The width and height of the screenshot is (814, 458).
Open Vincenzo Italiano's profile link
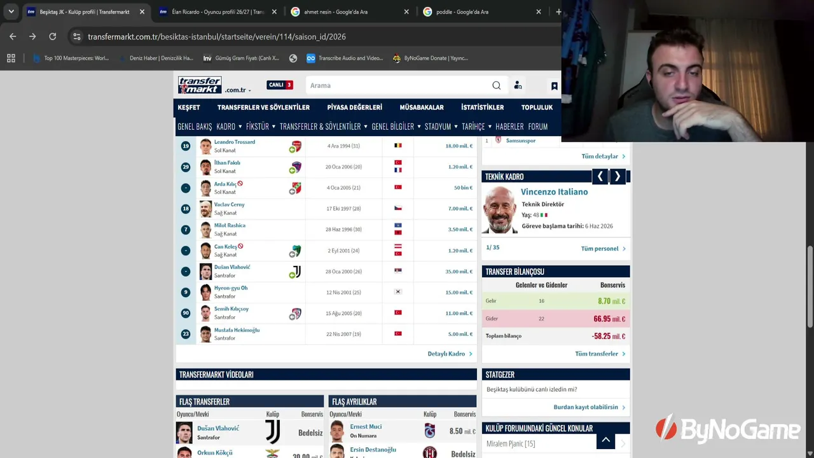tap(554, 191)
